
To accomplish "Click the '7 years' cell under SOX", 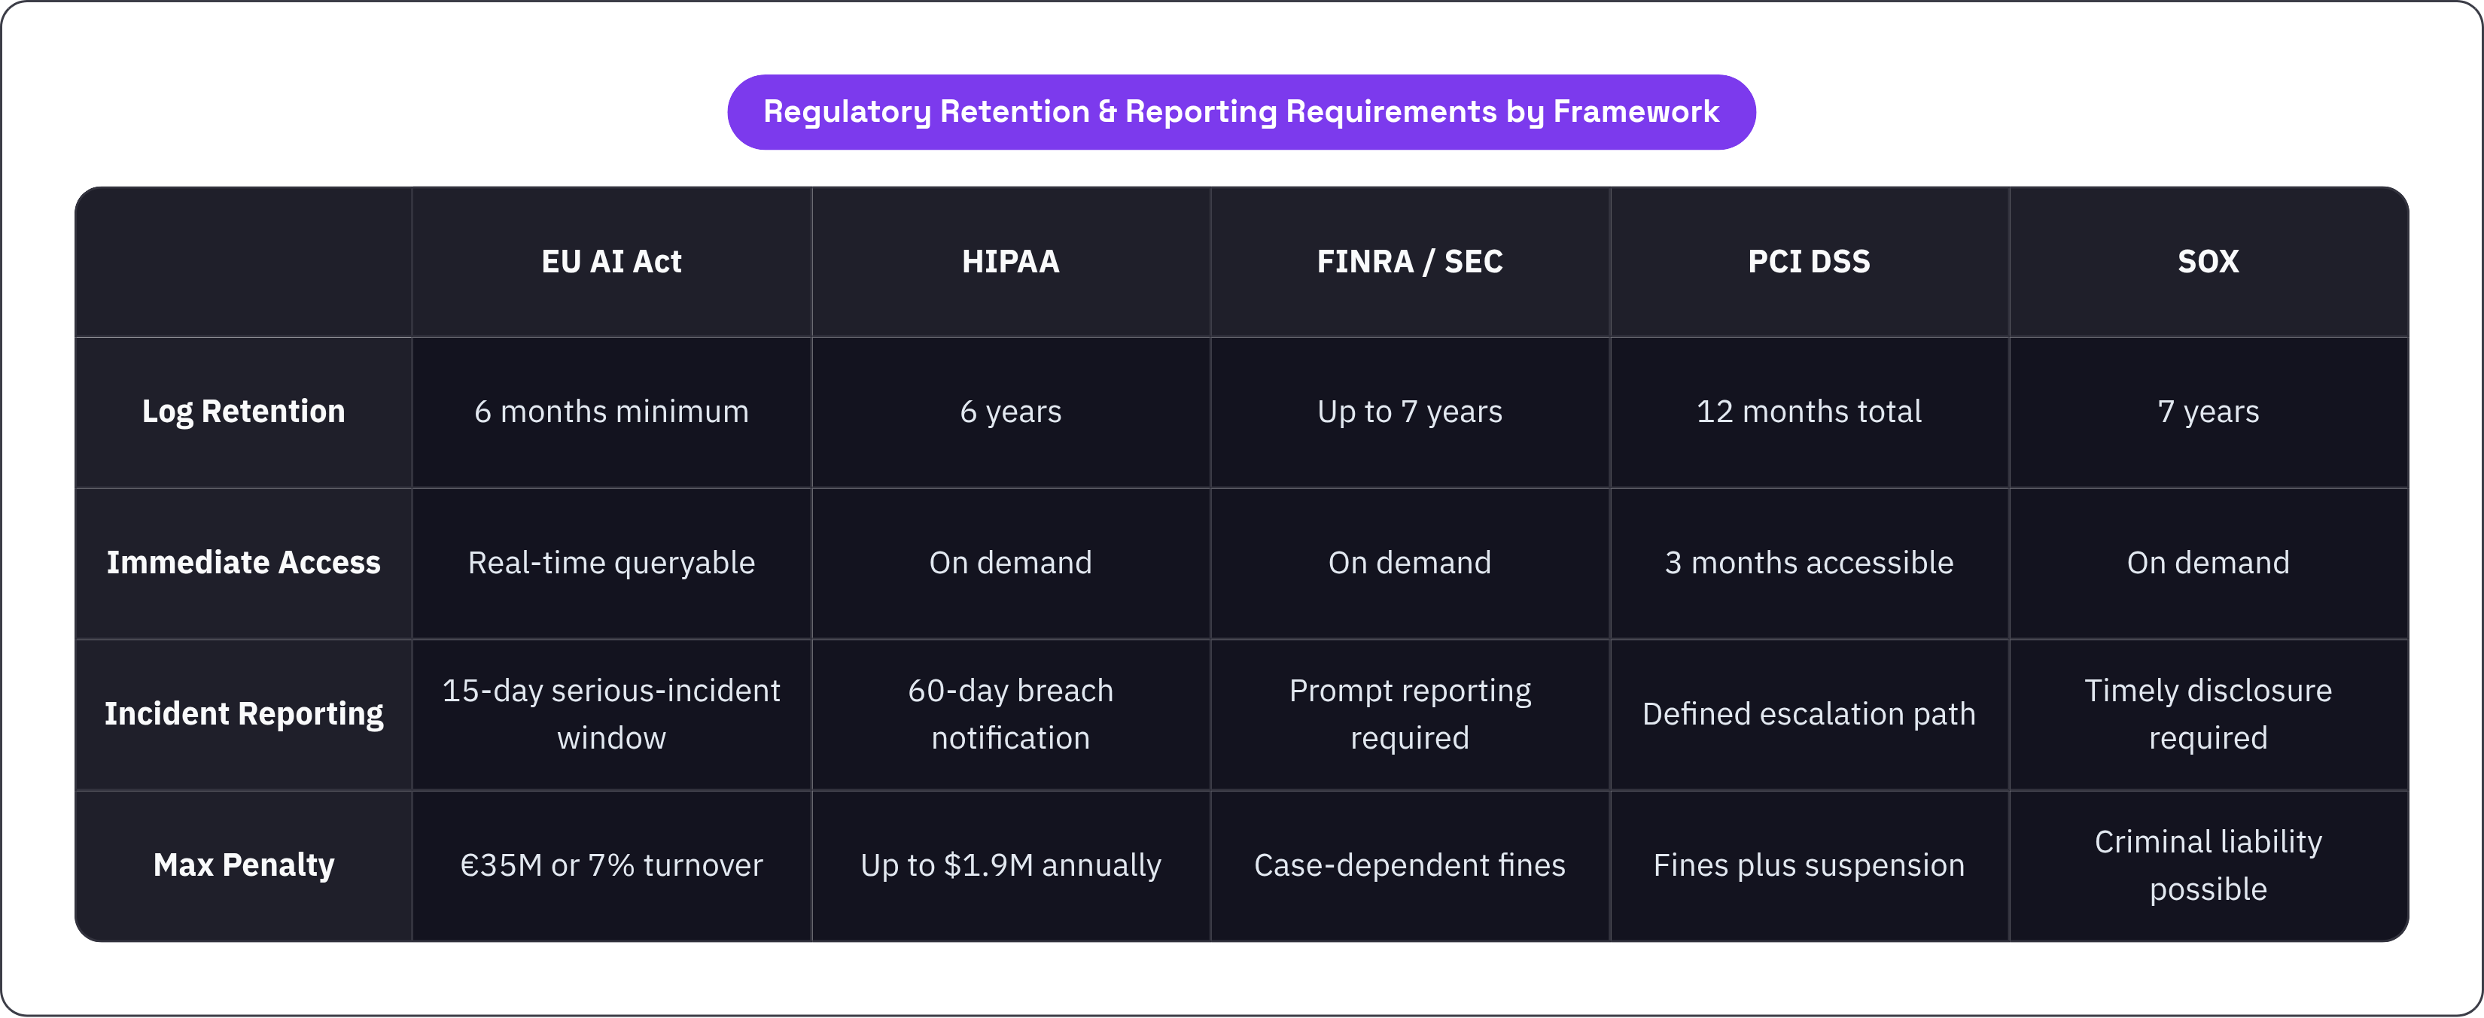I will tap(2209, 412).
